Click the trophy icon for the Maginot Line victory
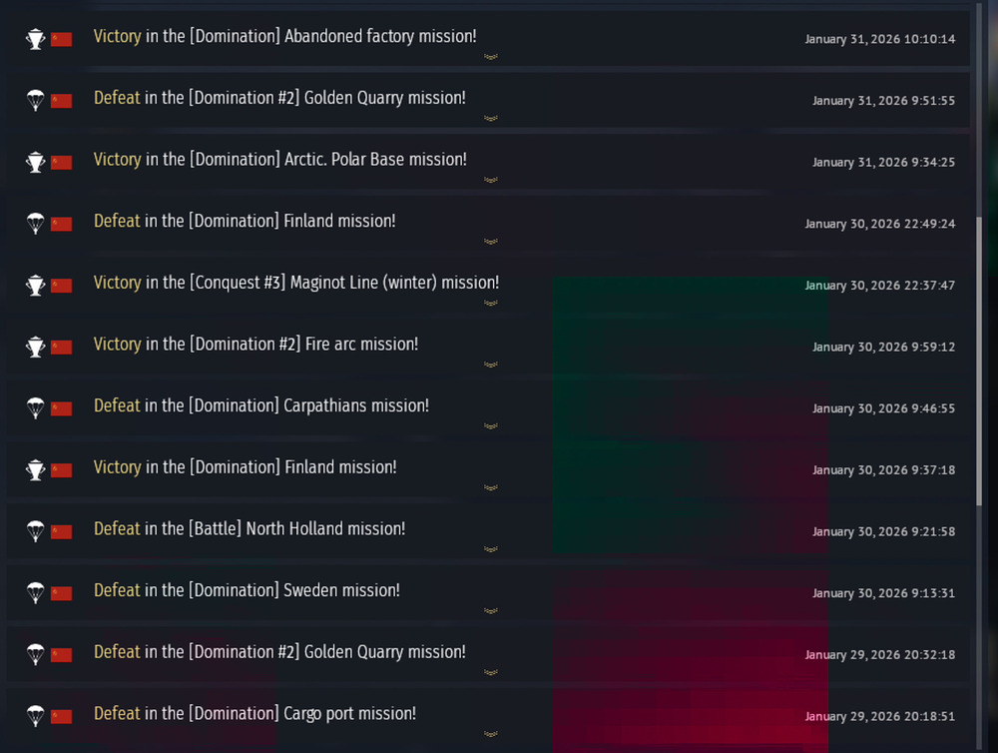The height and width of the screenshot is (753, 998). click(x=35, y=285)
